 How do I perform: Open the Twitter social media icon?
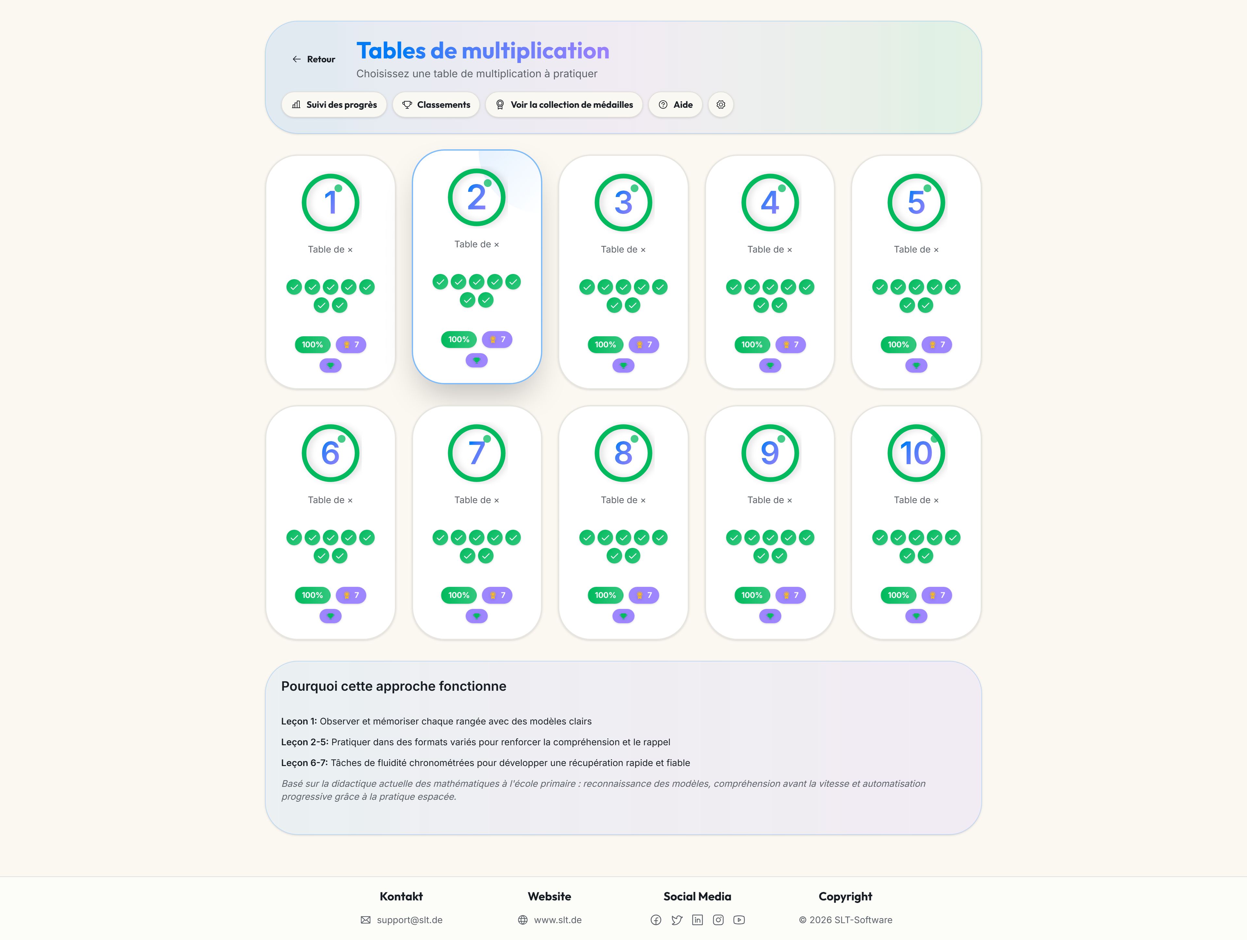[676, 920]
